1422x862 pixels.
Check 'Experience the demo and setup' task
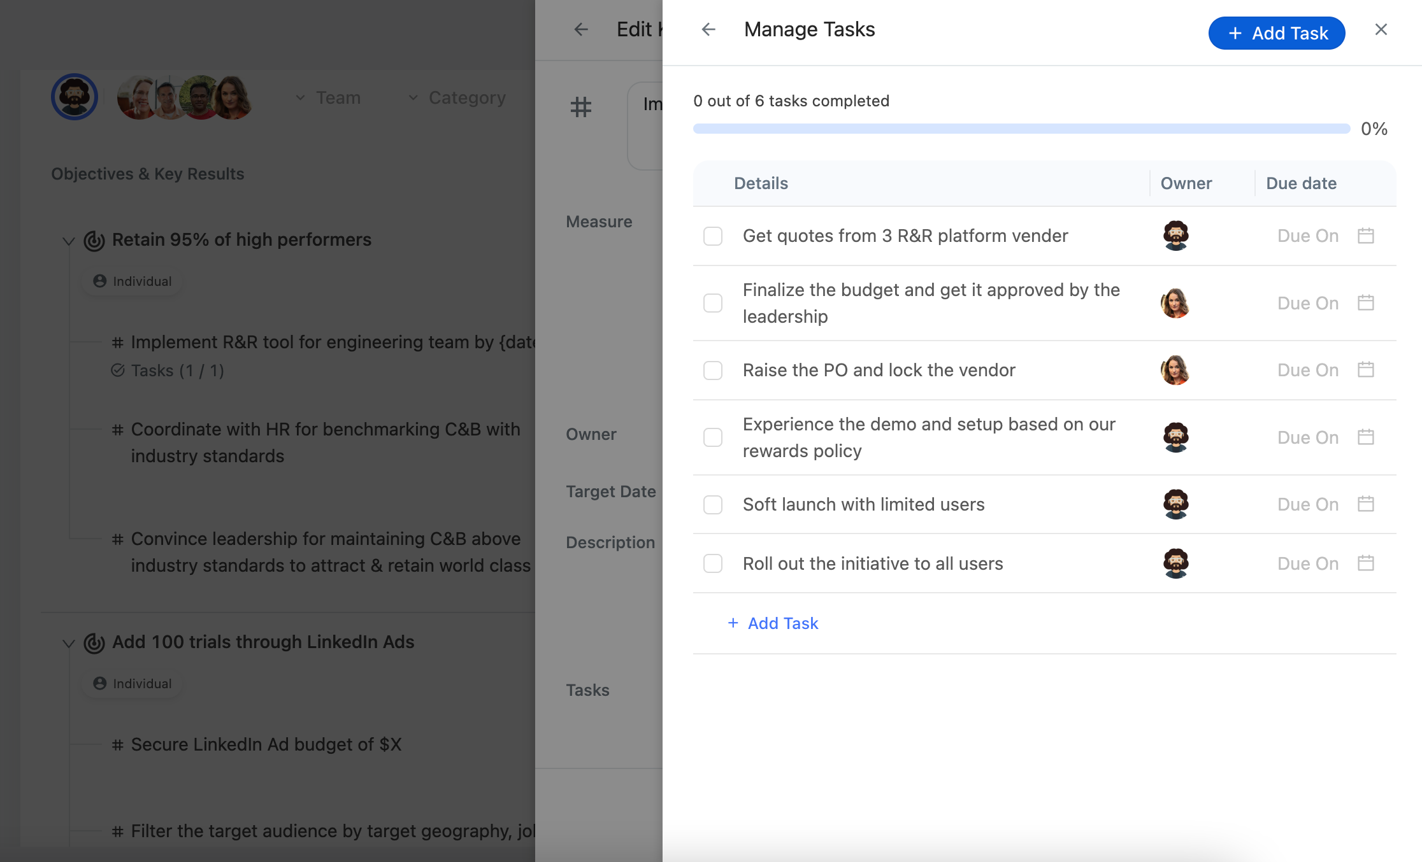(712, 437)
